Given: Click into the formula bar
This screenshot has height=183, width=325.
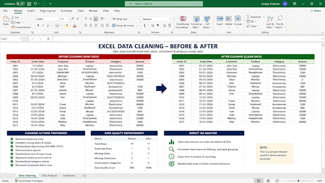Looking at the screenshot, I should coord(186,39).
